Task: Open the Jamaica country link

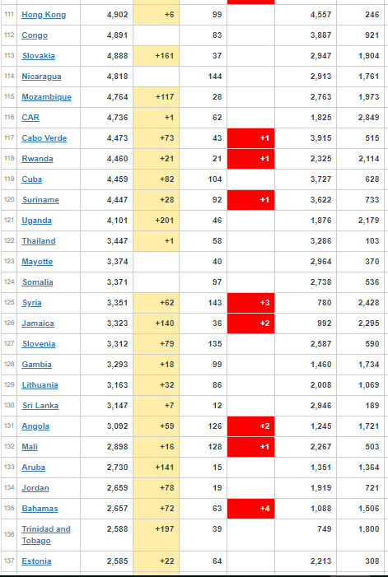Action: [x=38, y=323]
